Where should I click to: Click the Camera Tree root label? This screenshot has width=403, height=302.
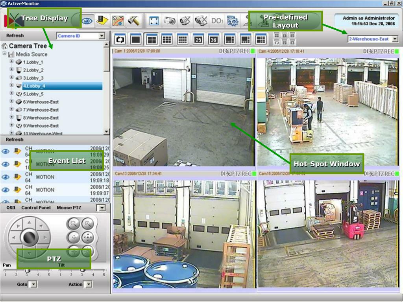(28, 46)
